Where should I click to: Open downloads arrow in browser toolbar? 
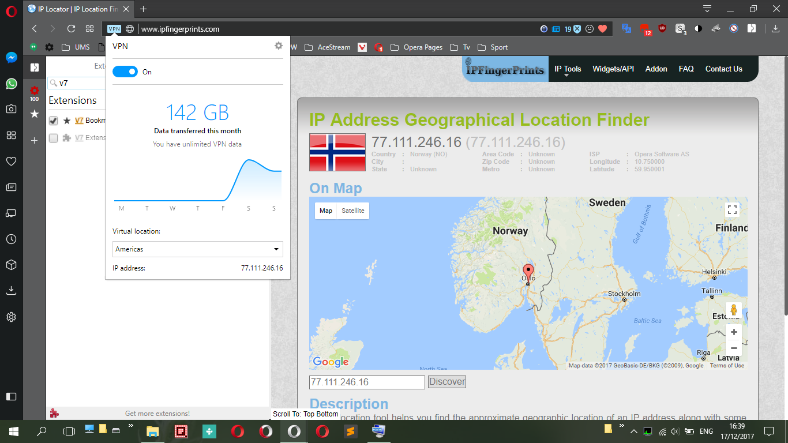click(x=775, y=29)
